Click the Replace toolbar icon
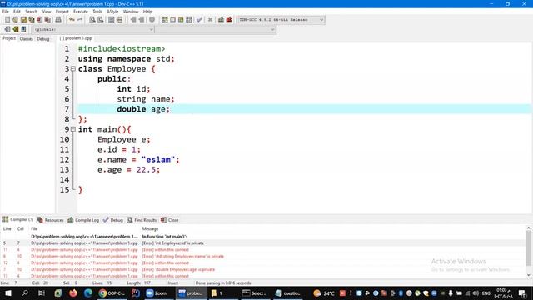The width and height of the screenshot is (533, 300). pos(101,20)
